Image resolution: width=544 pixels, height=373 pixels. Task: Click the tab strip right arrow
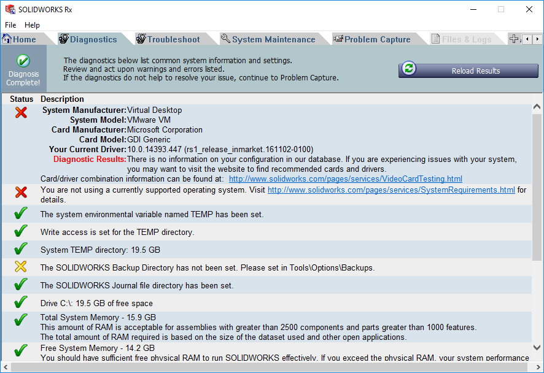tap(537, 39)
